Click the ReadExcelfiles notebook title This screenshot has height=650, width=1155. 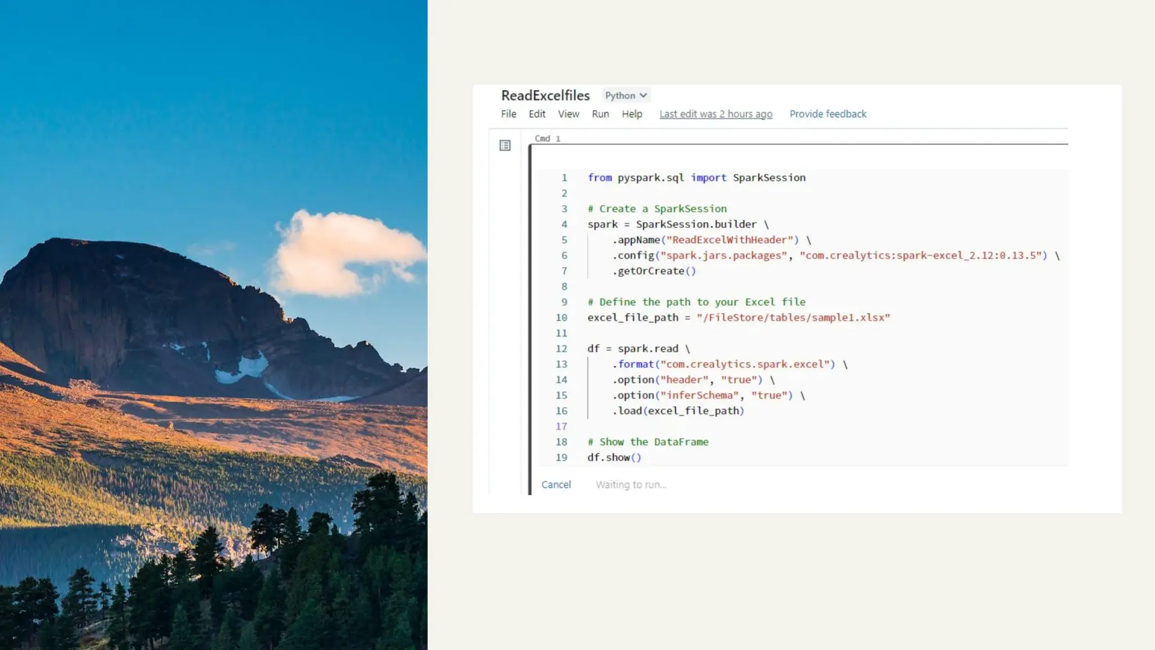point(545,95)
